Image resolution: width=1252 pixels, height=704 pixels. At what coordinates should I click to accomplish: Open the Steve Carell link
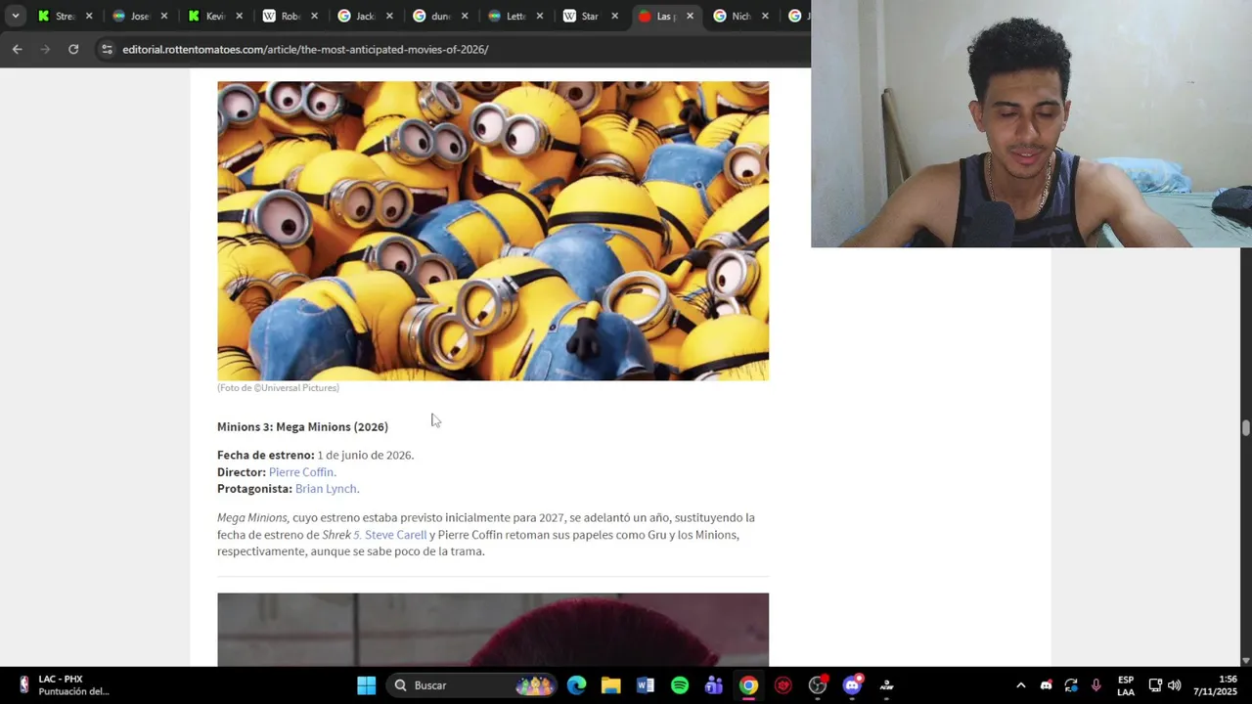click(x=395, y=535)
